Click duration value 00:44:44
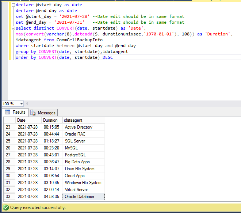Screen dimensions: 241x213 (51, 134)
